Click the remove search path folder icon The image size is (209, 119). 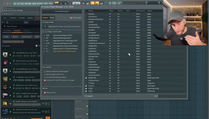tap(46, 32)
